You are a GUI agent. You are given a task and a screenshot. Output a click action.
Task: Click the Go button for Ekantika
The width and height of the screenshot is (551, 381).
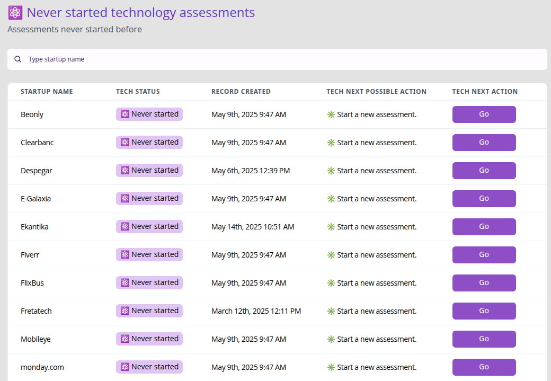[x=484, y=227]
